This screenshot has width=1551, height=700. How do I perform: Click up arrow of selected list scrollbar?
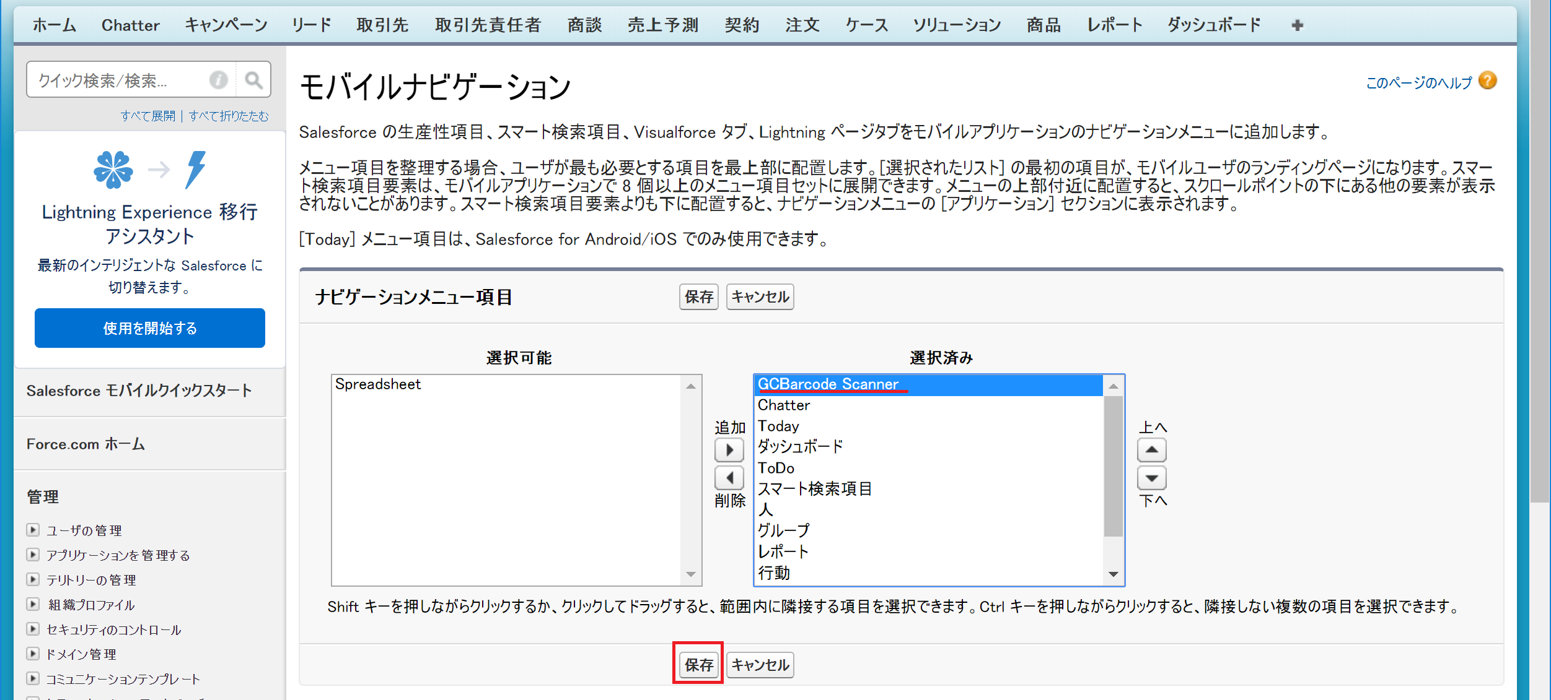(1113, 386)
